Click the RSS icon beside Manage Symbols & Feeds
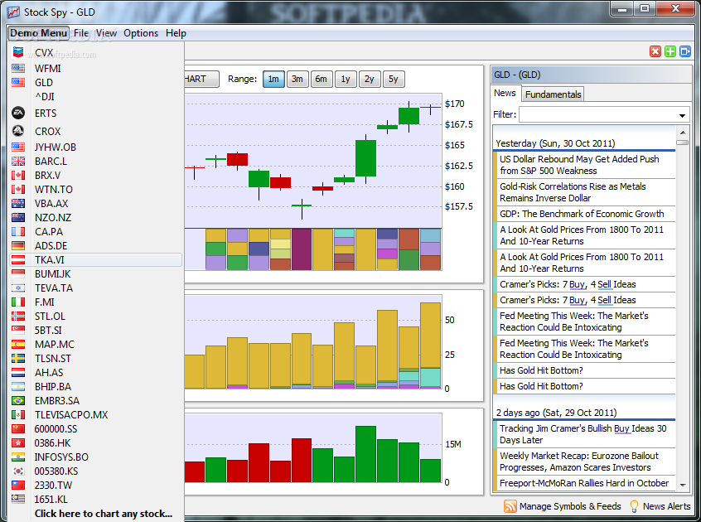 coord(510,506)
